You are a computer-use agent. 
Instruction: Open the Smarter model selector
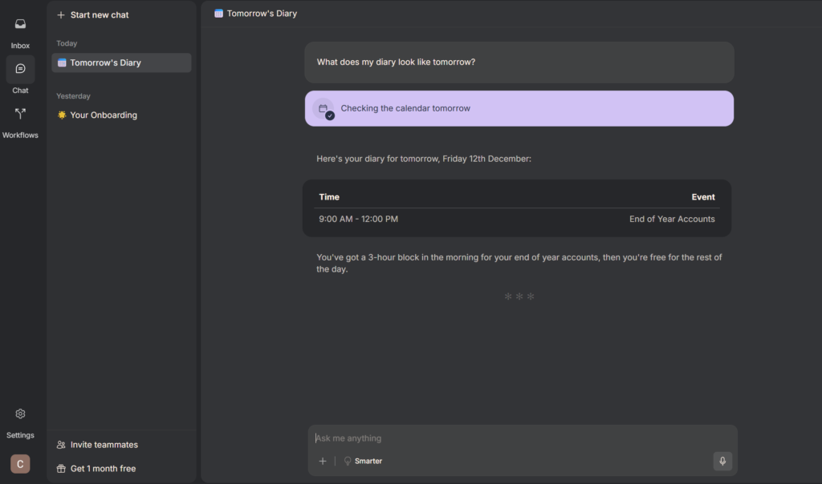tap(363, 461)
